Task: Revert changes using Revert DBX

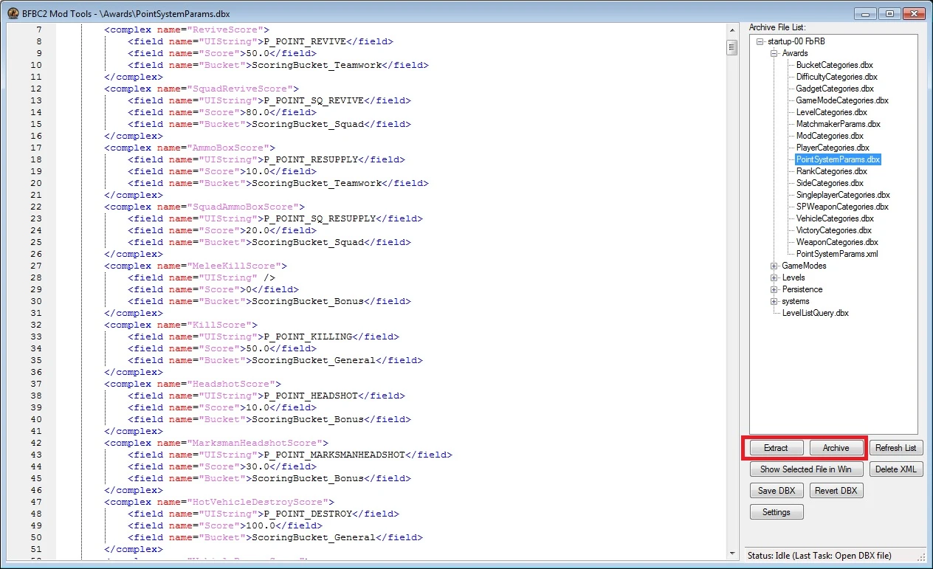Action: [x=836, y=490]
